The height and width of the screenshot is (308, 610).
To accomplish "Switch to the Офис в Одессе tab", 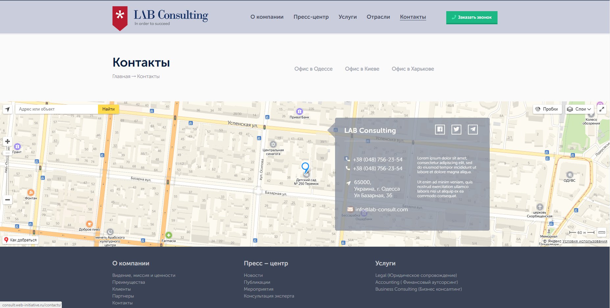I will coord(313,69).
